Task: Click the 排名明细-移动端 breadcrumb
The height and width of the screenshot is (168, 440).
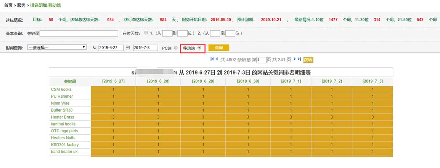Action: tap(45, 5)
